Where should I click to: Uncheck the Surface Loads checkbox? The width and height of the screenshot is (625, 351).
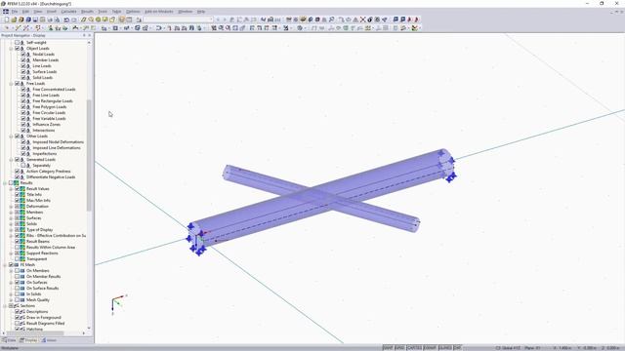23,71
